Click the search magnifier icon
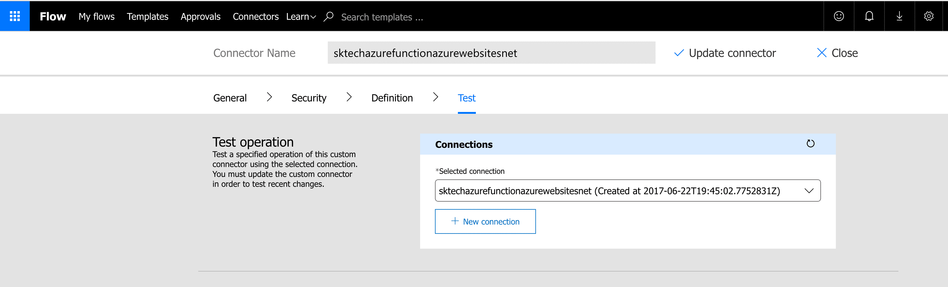This screenshot has height=287, width=948. click(x=328, y=16)
